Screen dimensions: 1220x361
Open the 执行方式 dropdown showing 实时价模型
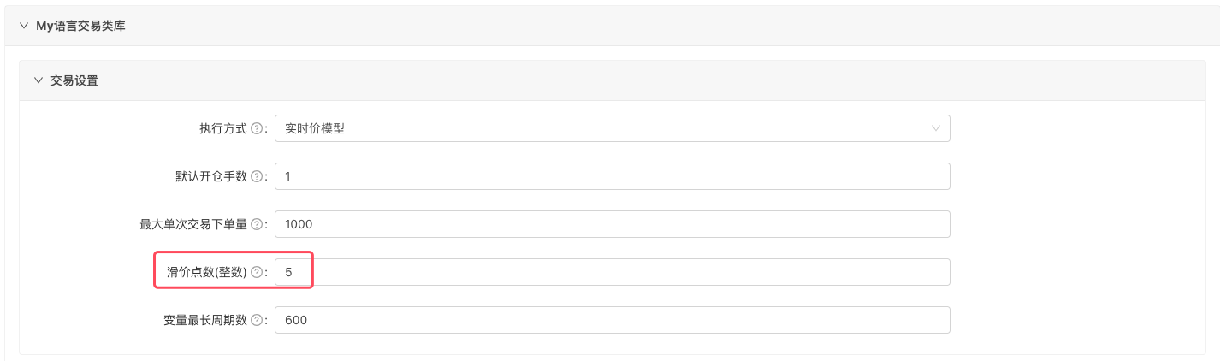tap(599, 128)
